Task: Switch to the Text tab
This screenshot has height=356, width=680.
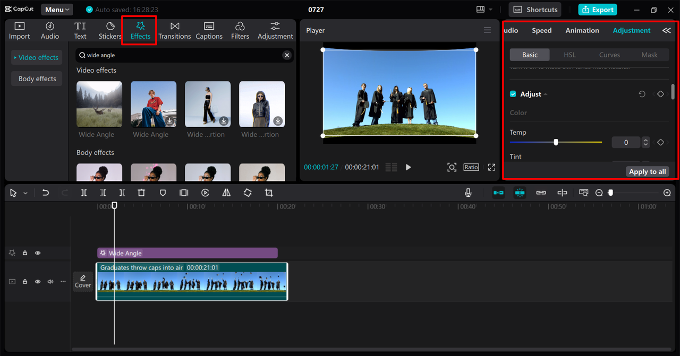Action: pos(80,31)
